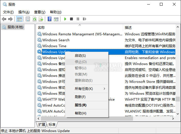Click description starting '为 Microsoft Store'
This screenshot has height=134, width=181.
click(x=150, y=82)
